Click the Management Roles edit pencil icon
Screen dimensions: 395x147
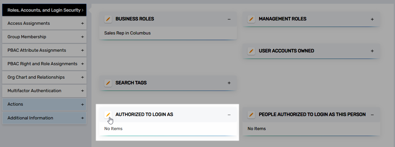(x=251, y=19)
